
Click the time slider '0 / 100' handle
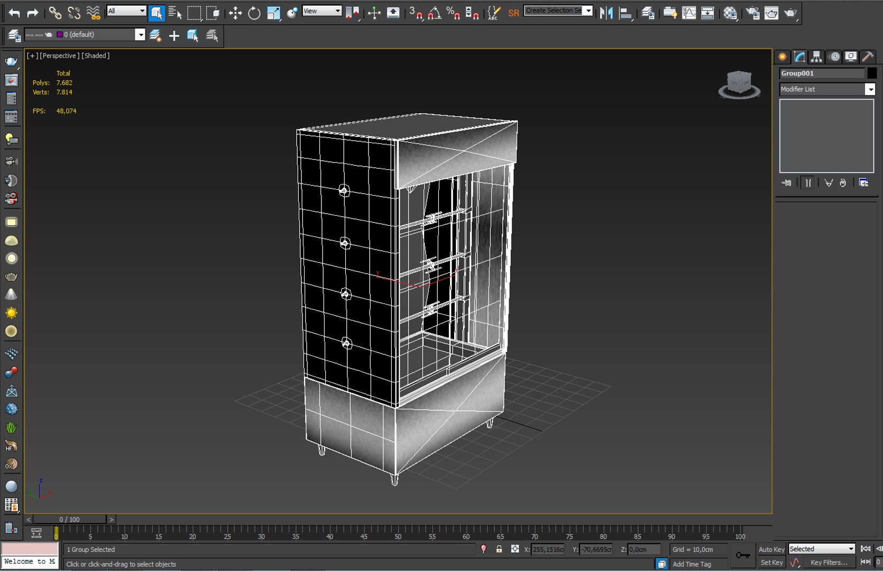pos(69,519)
